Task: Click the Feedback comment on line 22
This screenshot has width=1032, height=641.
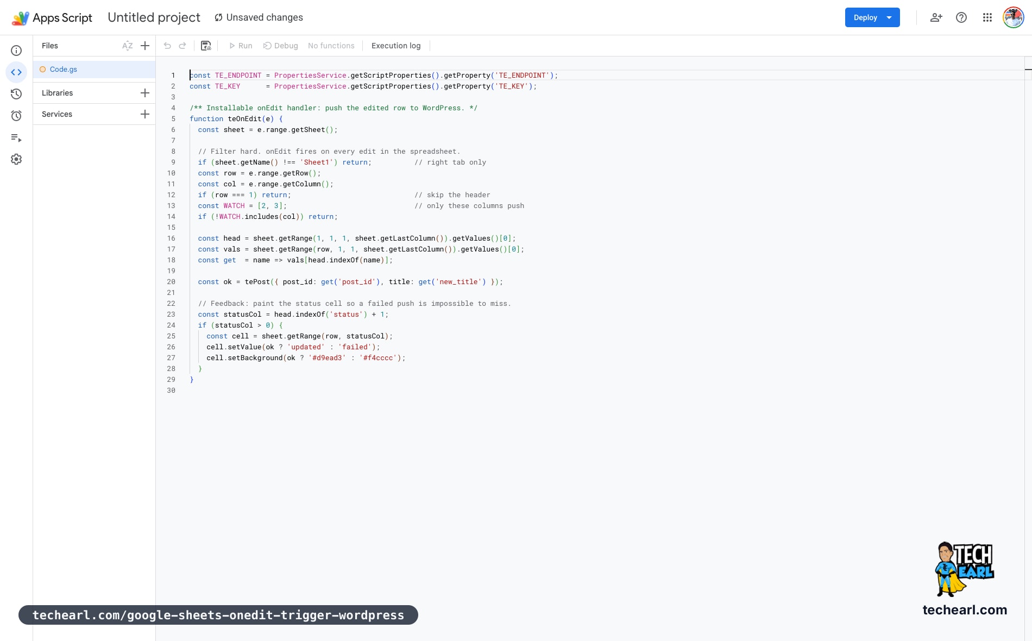Action: (354, 304)
